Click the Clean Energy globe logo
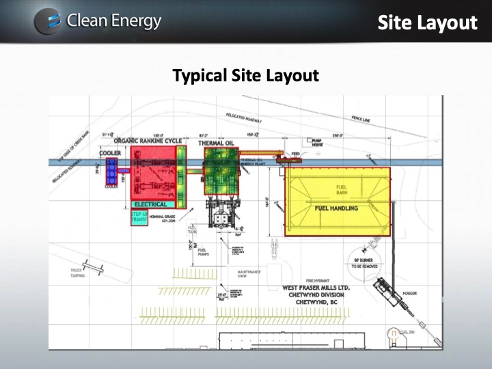Image resolution: width=492 pixels, height=369 pixels. pyautogui.click(x=47, y=21)
